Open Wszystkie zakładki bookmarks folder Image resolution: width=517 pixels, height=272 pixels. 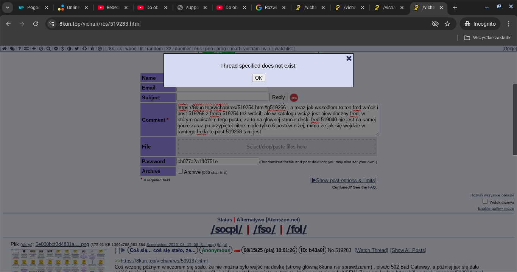pyautogui.click(x=487, y=38)
